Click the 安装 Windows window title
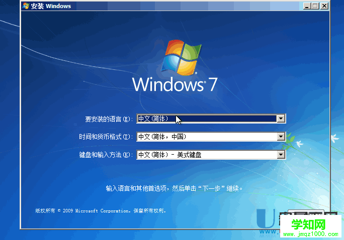This screenshot has height=240, width=344. click(51, 6)
